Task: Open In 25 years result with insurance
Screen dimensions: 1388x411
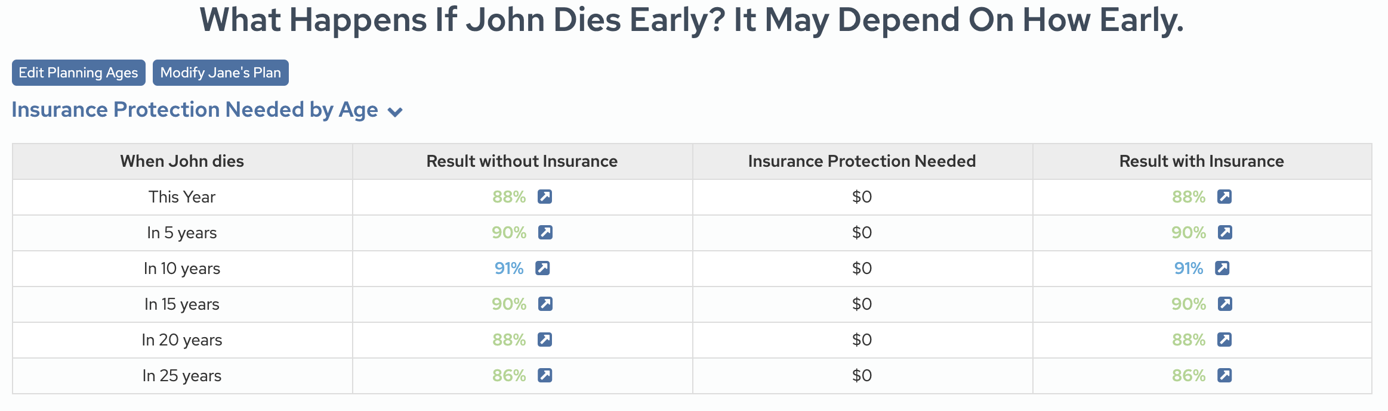Action: coord(1224,375)
